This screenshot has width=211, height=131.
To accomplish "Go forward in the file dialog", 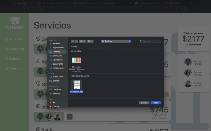I will tap(76, 41).
